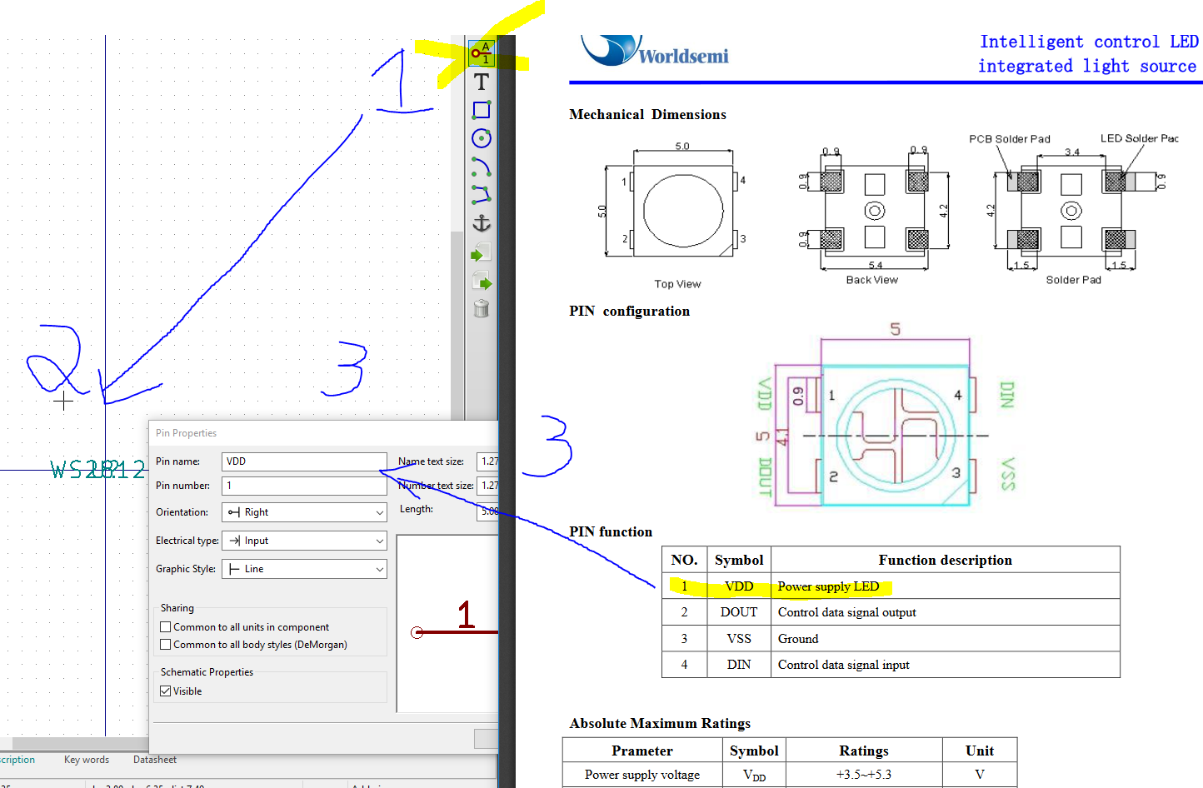
Task: Click the Export drawing icon
Action: (x=482, y=281)
